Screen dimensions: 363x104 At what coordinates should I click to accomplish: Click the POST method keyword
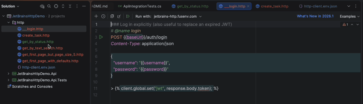tap(116, 37)
